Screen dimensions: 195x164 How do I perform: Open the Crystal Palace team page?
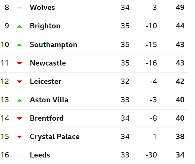55,137
